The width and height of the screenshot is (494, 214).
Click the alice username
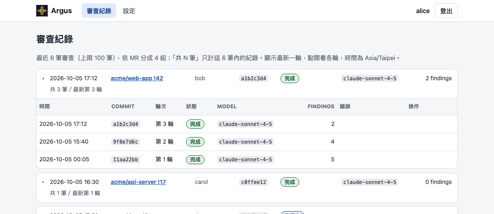click(x=423, y=11)
